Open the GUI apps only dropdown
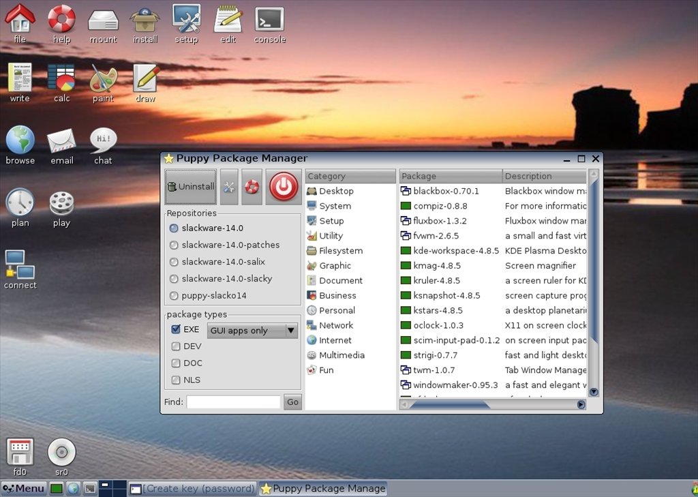698x497 pixels. (252, 331)
